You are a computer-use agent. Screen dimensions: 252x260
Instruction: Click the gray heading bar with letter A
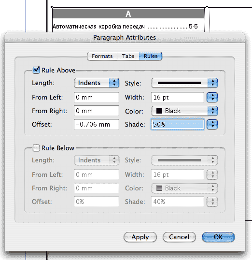pyautogui.click(x=128, y=14)
